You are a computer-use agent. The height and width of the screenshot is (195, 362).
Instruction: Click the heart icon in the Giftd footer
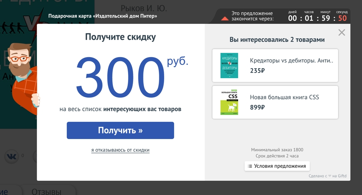coord(329,176)
